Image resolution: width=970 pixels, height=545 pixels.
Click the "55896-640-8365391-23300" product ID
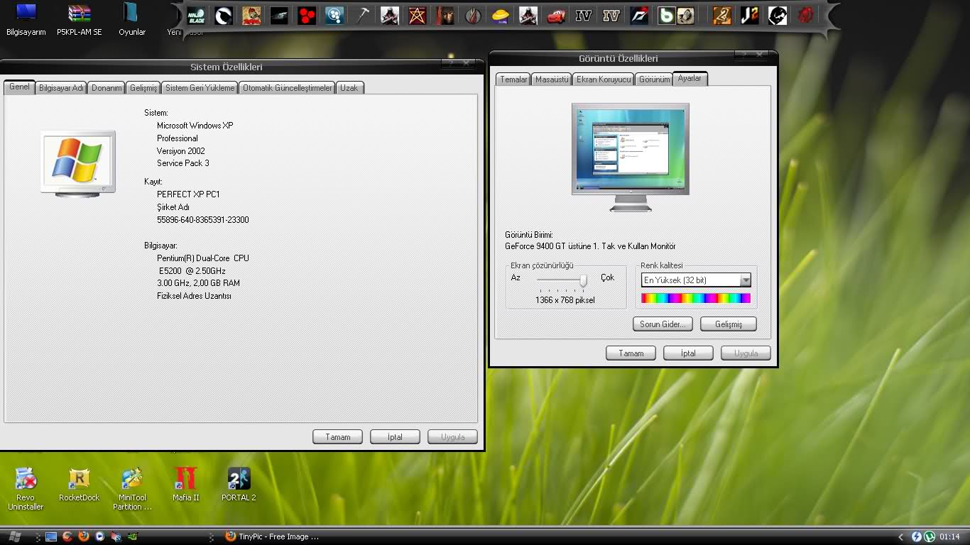[203, 220]
